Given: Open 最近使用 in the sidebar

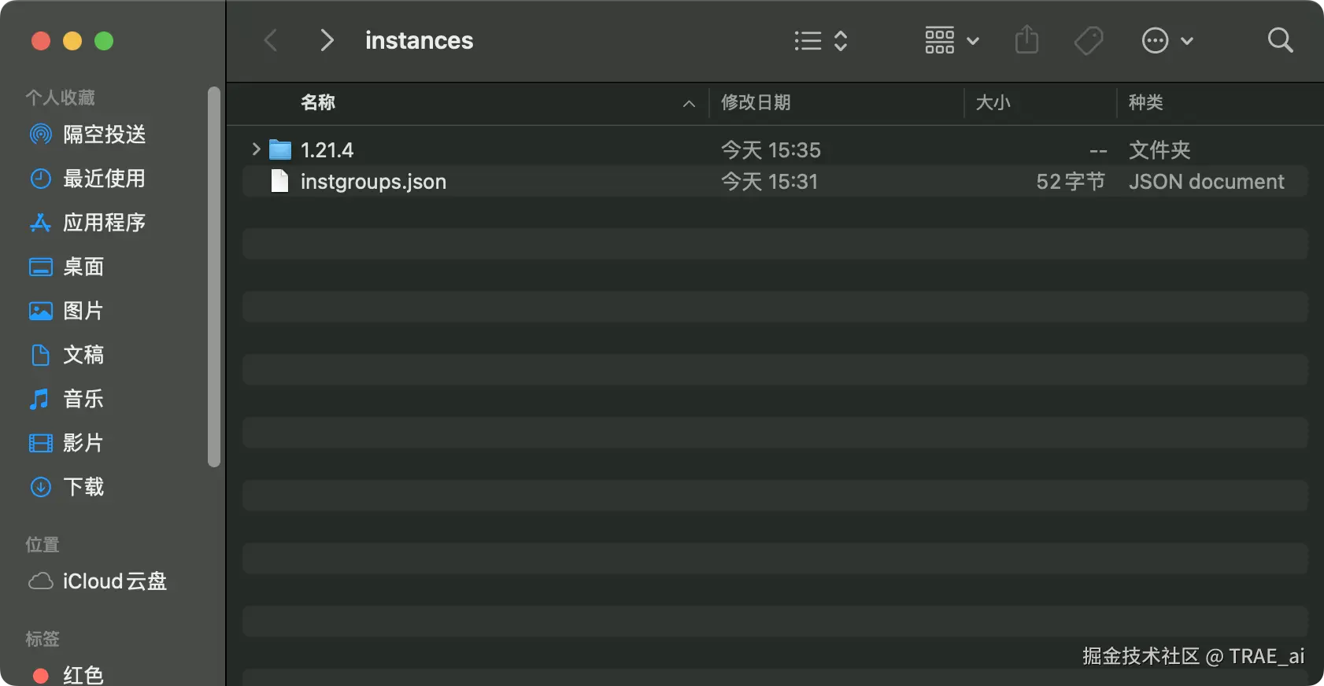Looking at the screenshot, I should (x=104, y=179).
